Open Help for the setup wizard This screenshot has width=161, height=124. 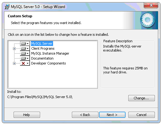point(27,115)
